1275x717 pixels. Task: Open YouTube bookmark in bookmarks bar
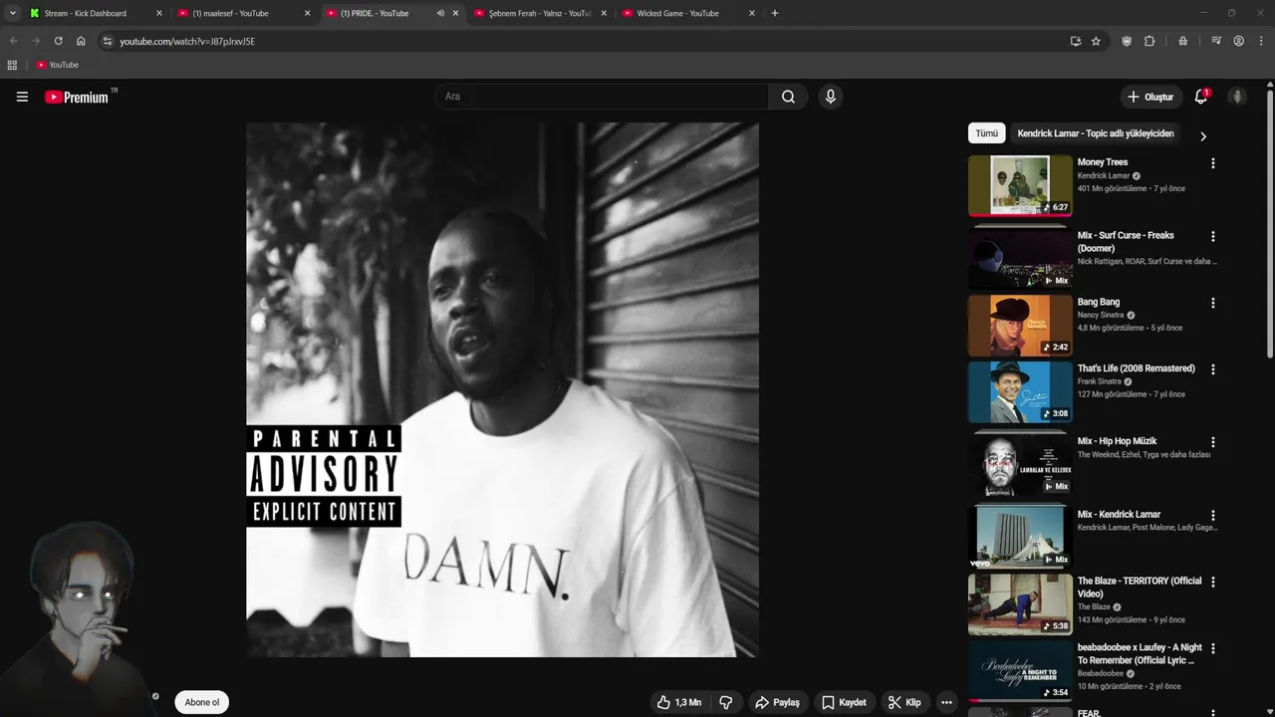[x=57, y=65]
